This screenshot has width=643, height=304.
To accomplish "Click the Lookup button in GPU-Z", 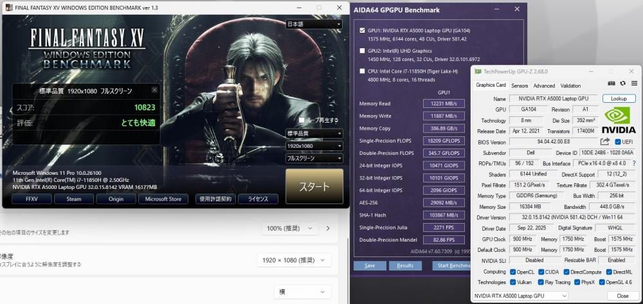I will click(619, 99).
